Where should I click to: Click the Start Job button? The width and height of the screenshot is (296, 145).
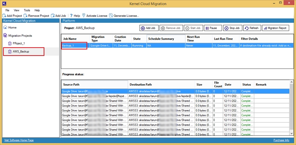193,28
